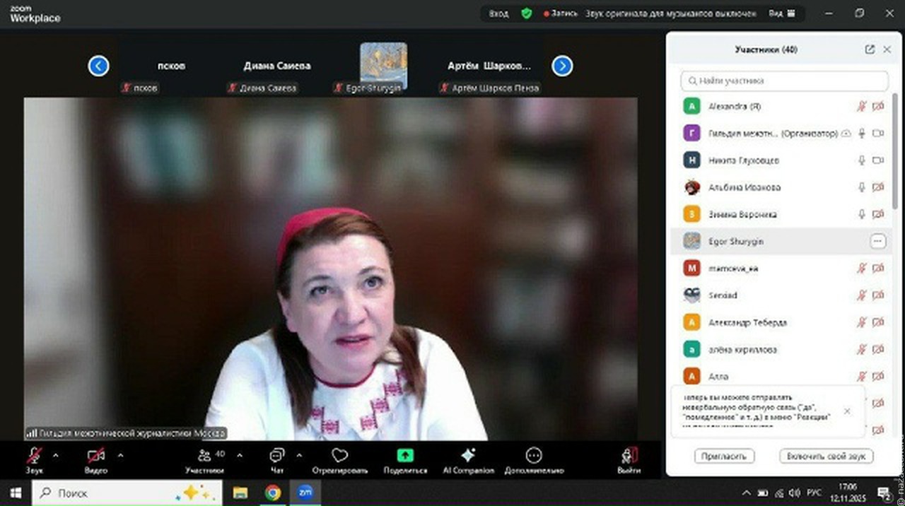The image size is (905, 506).
Task: Expand the arrow next to Чат
Action: [299, 455]
